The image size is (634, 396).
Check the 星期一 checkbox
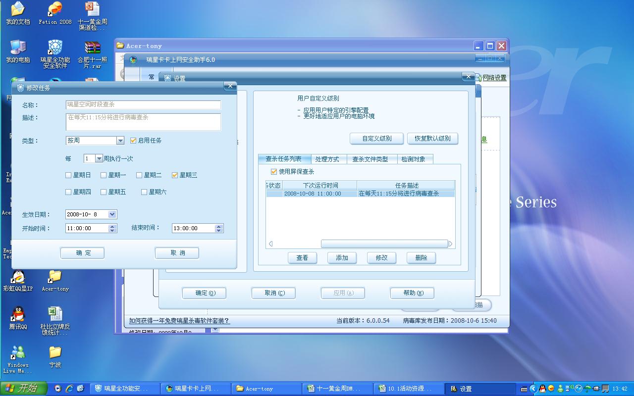[104, 175]
